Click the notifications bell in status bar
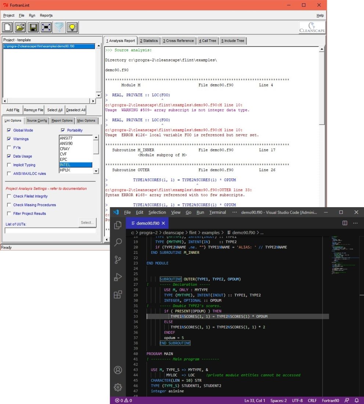Viewport: 364px width, 404px height. click(x=357, y=400)
